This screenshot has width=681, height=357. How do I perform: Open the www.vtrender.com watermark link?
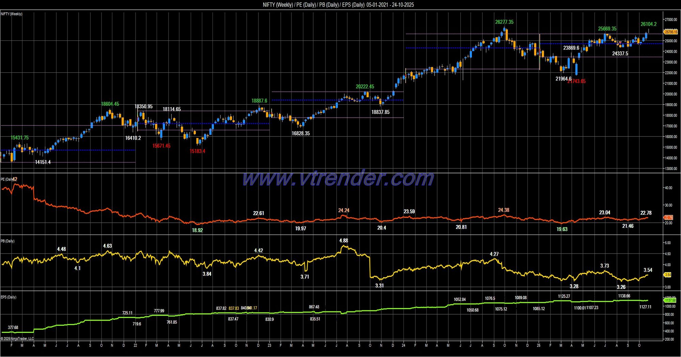tap(338, 178)
